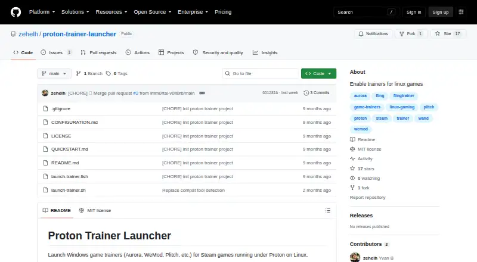477x262 pixels.
Task: Open the Pull requests tab
Action: pos(98,52)
